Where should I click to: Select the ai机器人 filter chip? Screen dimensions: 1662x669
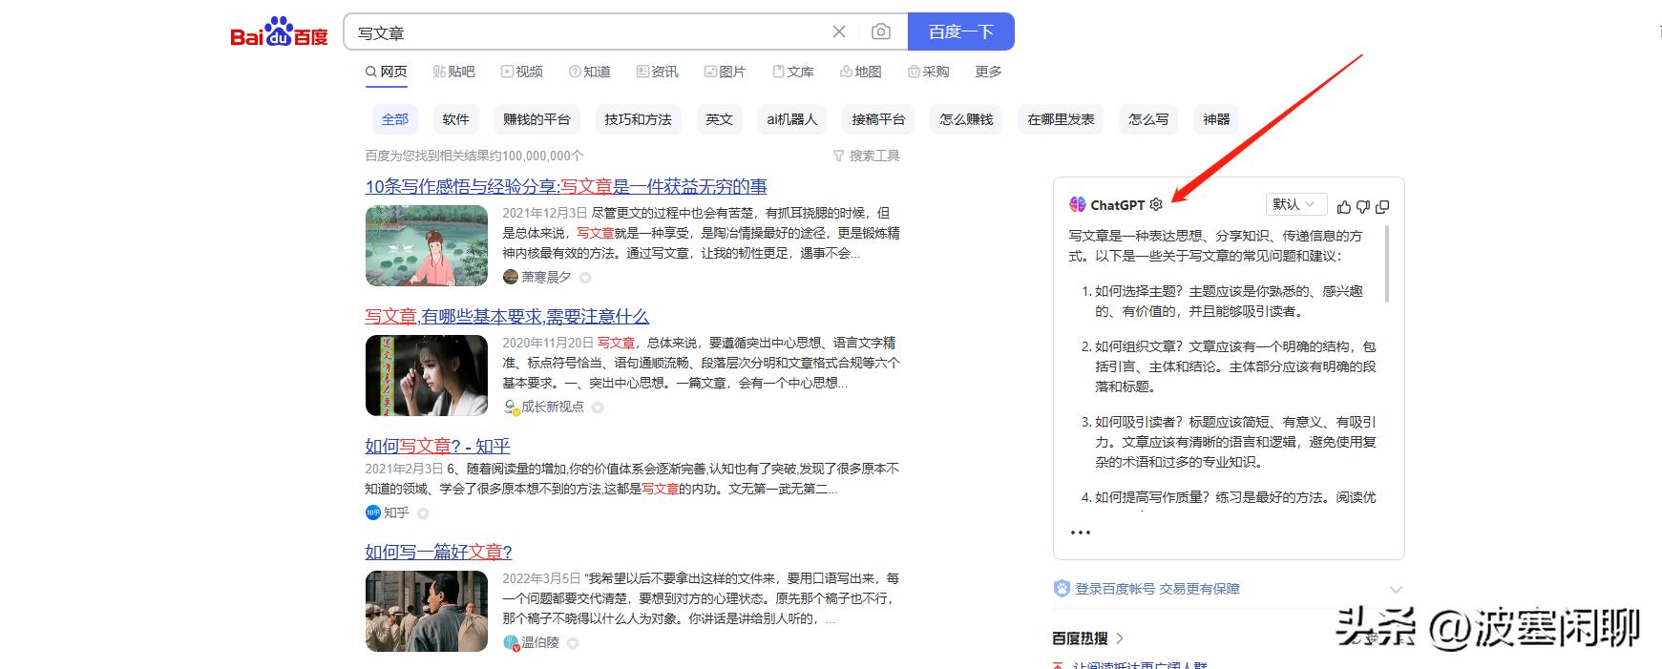[792, 119]
